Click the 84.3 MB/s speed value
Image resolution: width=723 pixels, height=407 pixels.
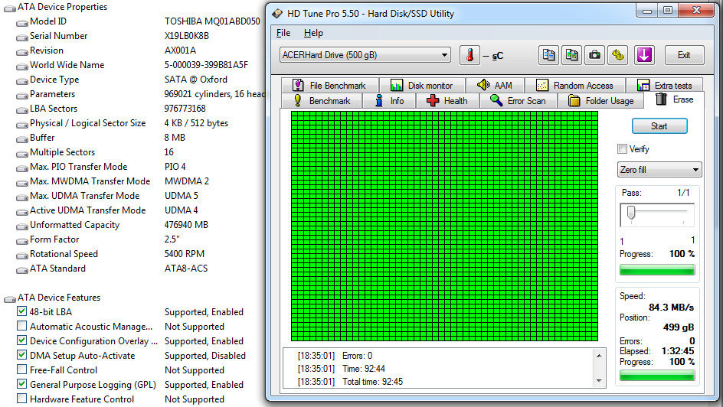[672, 308]
